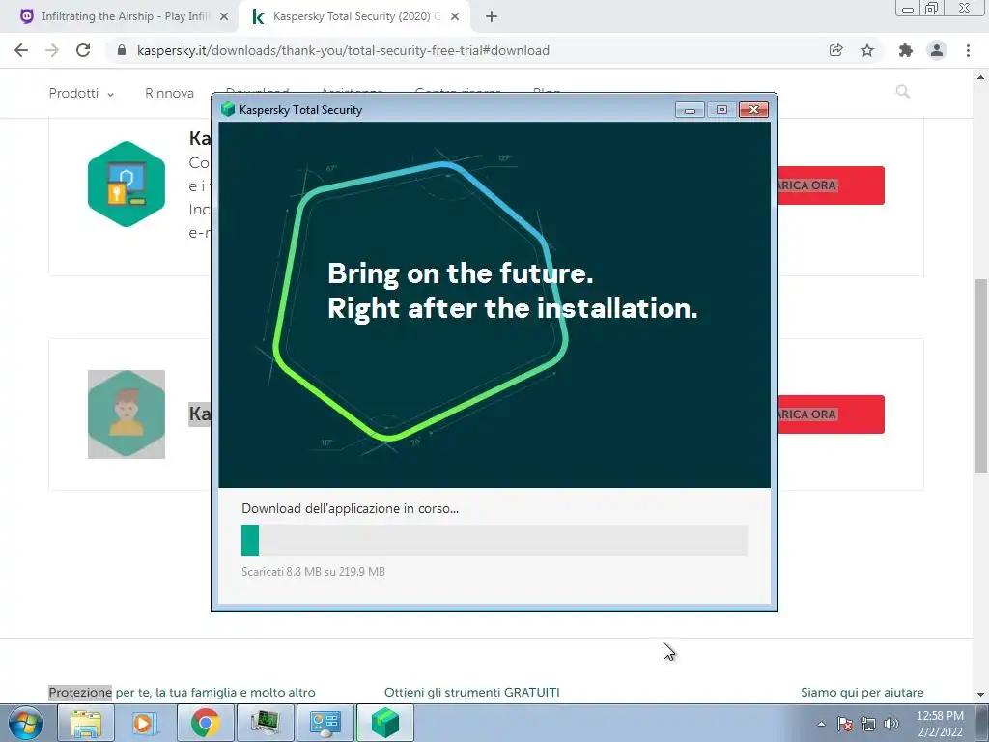Click the browser forward arrow
Viewport: 989px width, 742px height.
tap(52, 50)
